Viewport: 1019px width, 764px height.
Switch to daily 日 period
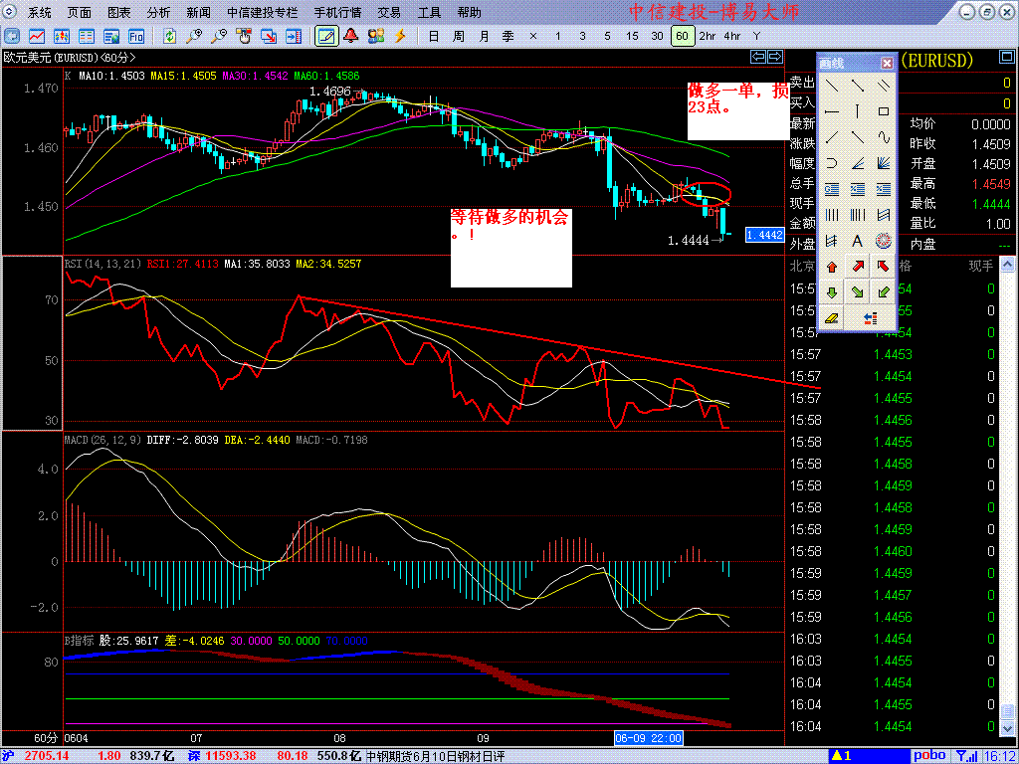(434, 36)
